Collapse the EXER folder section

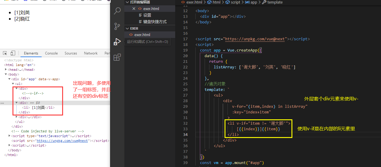click(x=150, y=28)
